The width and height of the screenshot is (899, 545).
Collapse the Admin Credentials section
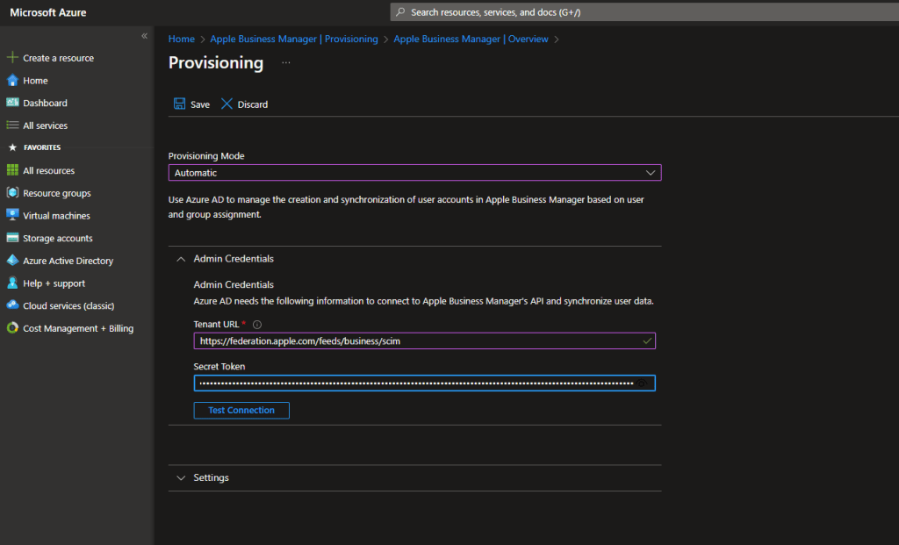pyautogui.click(x=182, y=259)
